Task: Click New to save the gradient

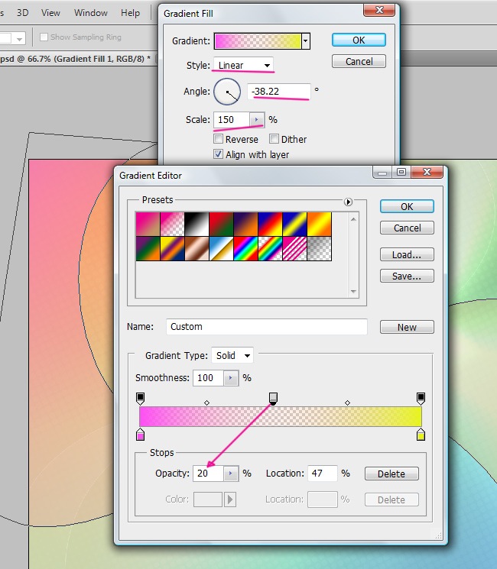Action: 407,327
